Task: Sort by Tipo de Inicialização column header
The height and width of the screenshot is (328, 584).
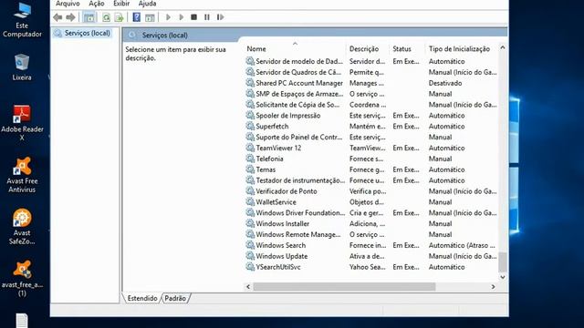Action: (x=459, y=48)
